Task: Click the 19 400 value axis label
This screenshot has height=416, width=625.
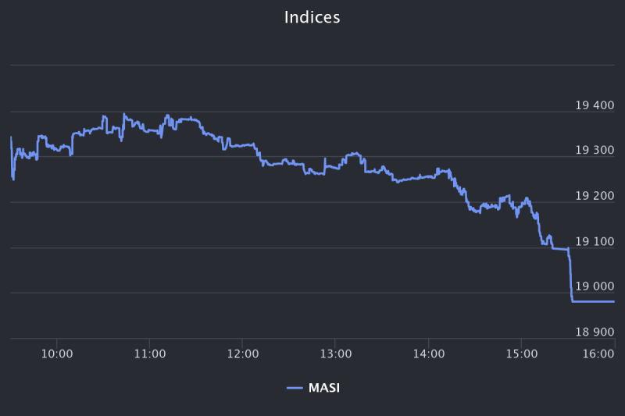Action: coord(594,105)
